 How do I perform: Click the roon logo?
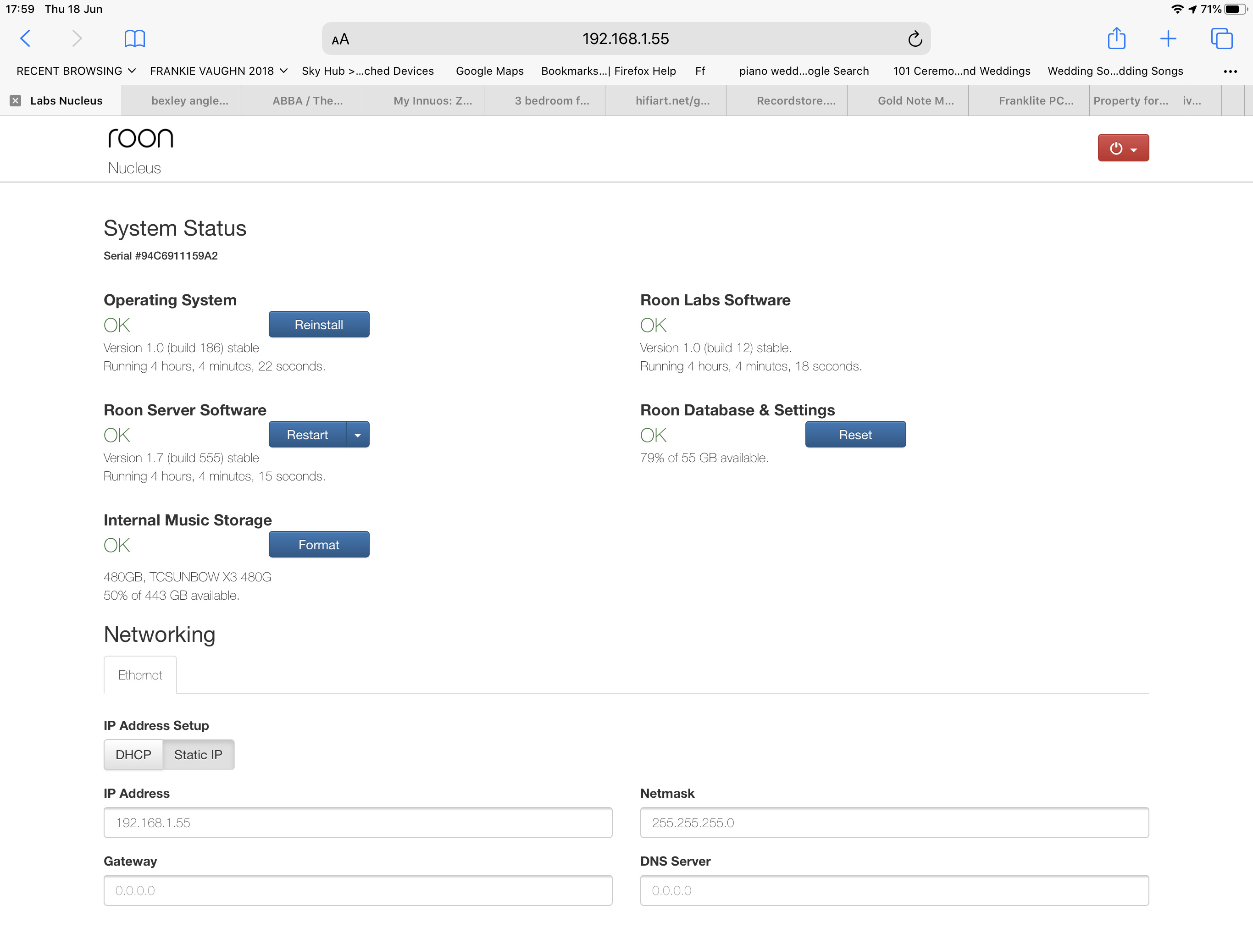click(x=140, y=138)
